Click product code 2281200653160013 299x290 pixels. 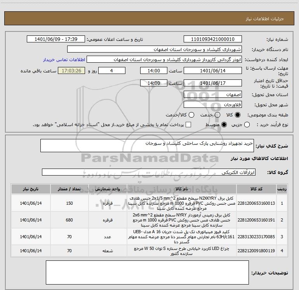[256, 203]
